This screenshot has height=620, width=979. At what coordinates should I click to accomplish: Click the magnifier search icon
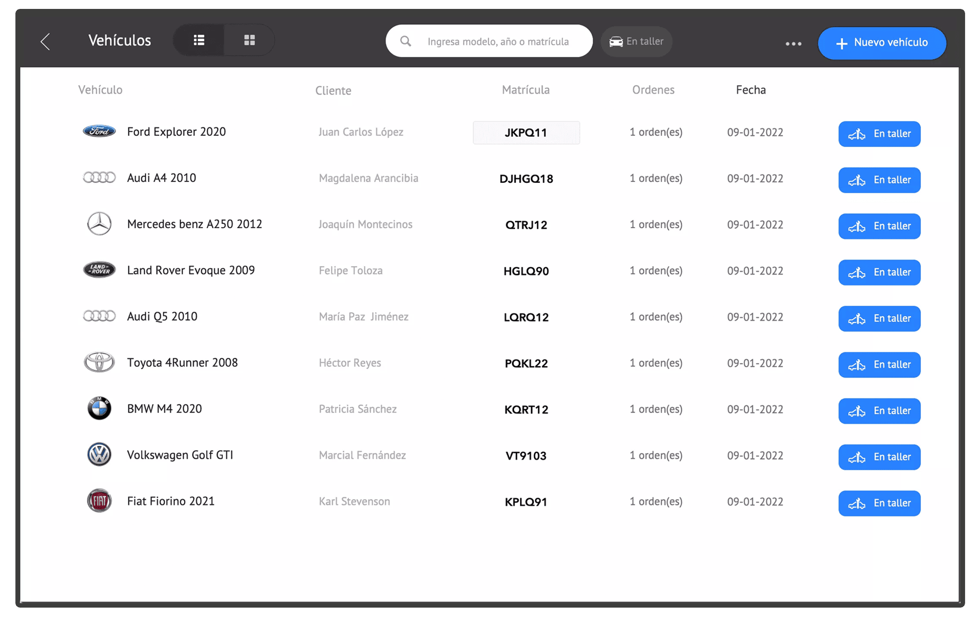(405, 41)
